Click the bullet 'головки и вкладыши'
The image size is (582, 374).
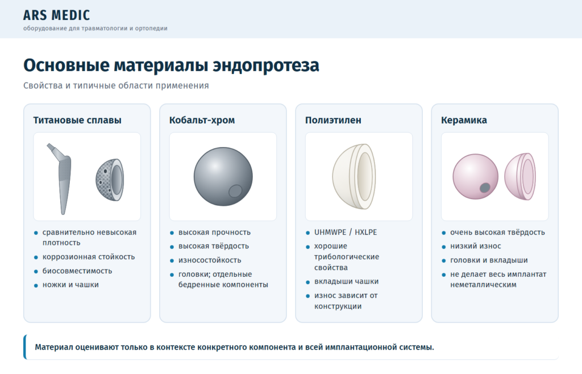489,260
